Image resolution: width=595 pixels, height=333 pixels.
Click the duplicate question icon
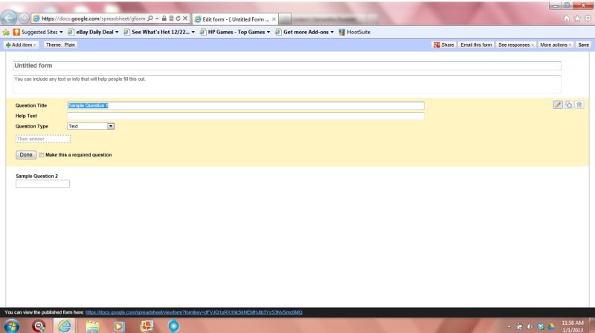(568, 105)
